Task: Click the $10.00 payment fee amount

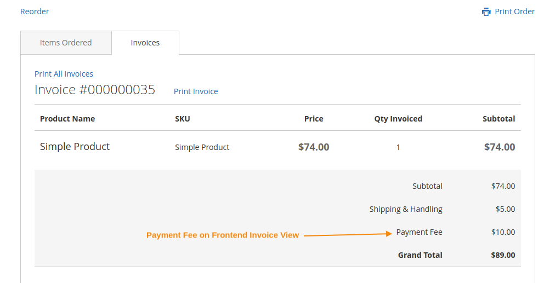Action: (x=503, y=232)
